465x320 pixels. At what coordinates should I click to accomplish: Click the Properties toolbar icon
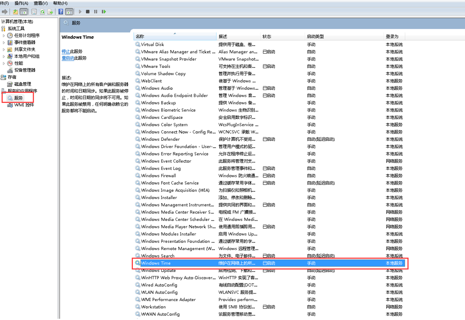[34, 12]
